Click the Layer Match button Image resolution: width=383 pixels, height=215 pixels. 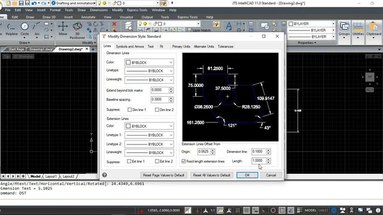(199, 30)
